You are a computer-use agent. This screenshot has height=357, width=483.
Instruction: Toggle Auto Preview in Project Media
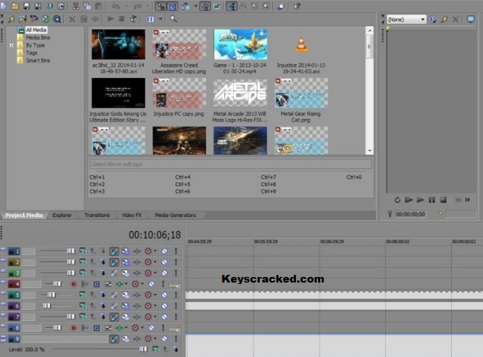[133, 19]
